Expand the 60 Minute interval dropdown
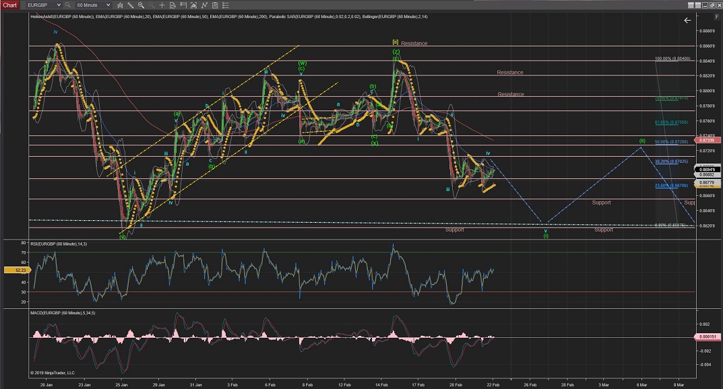 point(108,5)
